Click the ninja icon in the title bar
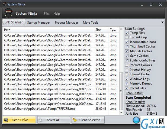Screen dimensions: 167x129 (x=4, y=4)
